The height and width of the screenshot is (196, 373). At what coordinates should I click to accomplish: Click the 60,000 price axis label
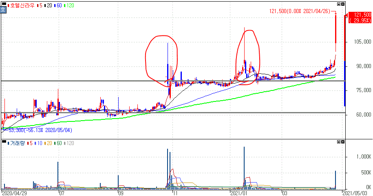[x=364, y=115]
